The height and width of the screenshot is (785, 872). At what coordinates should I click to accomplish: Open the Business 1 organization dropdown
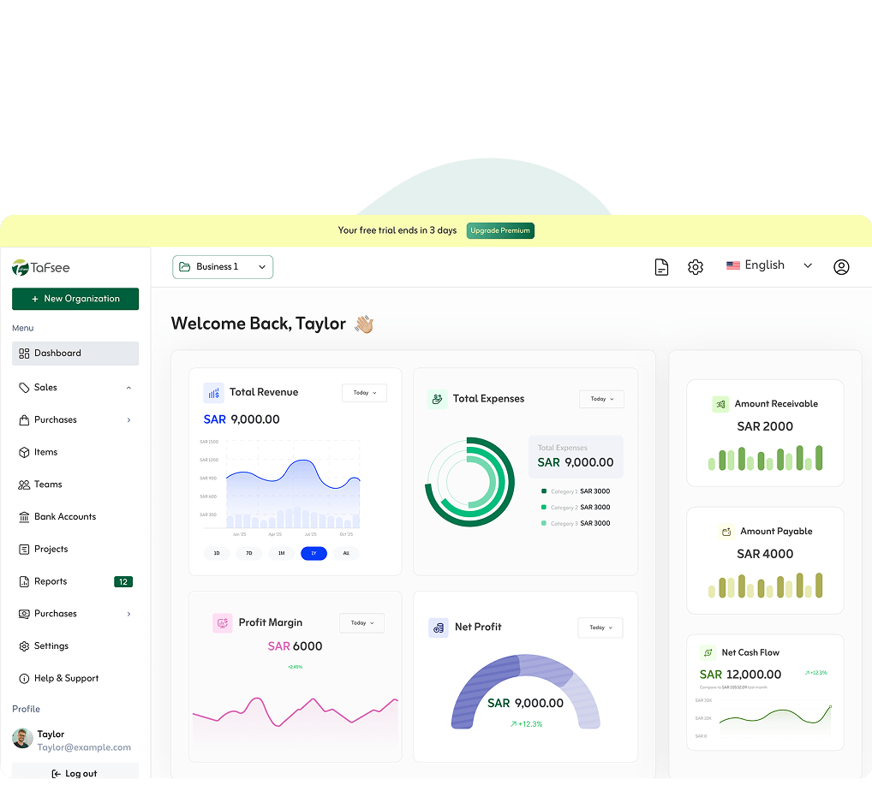click(223, 267)
